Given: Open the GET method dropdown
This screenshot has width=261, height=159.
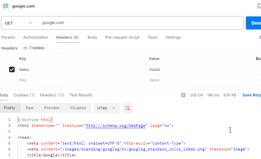Looking at the screenshot, I should [x=18, y=23].
